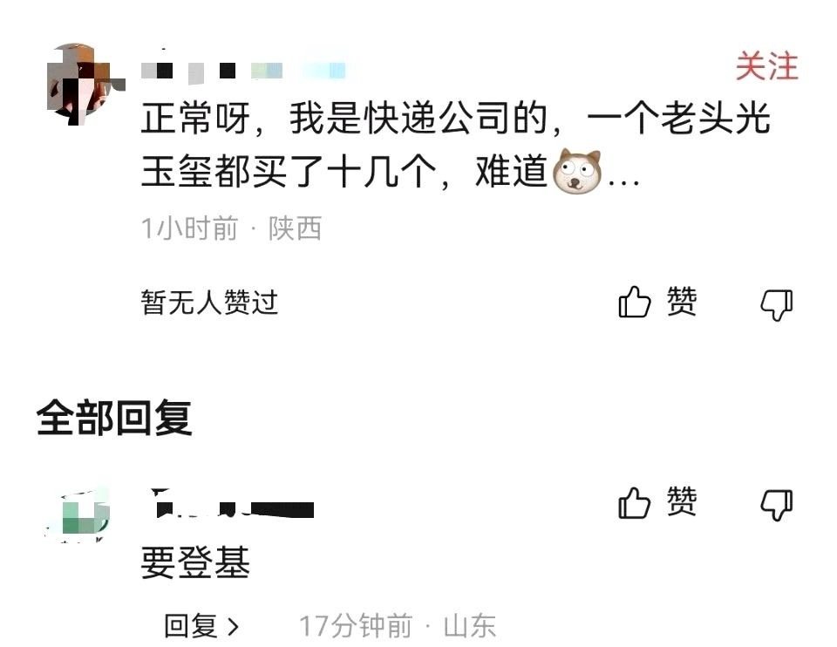Screen dimensions: 837x647
Task: Like the reply '要登基' with thumbs-up icon
Action: click(x=634, y=503)
